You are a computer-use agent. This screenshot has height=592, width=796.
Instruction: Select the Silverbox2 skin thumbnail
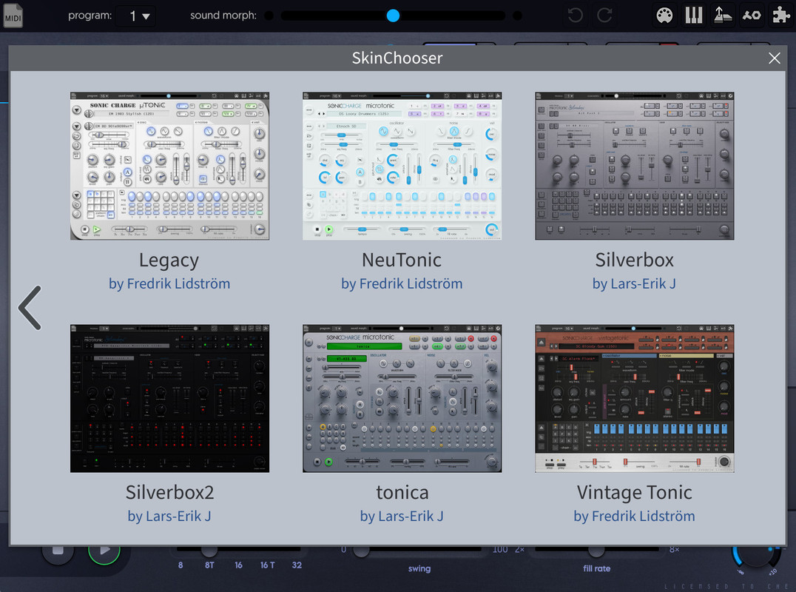click(169, 399)
